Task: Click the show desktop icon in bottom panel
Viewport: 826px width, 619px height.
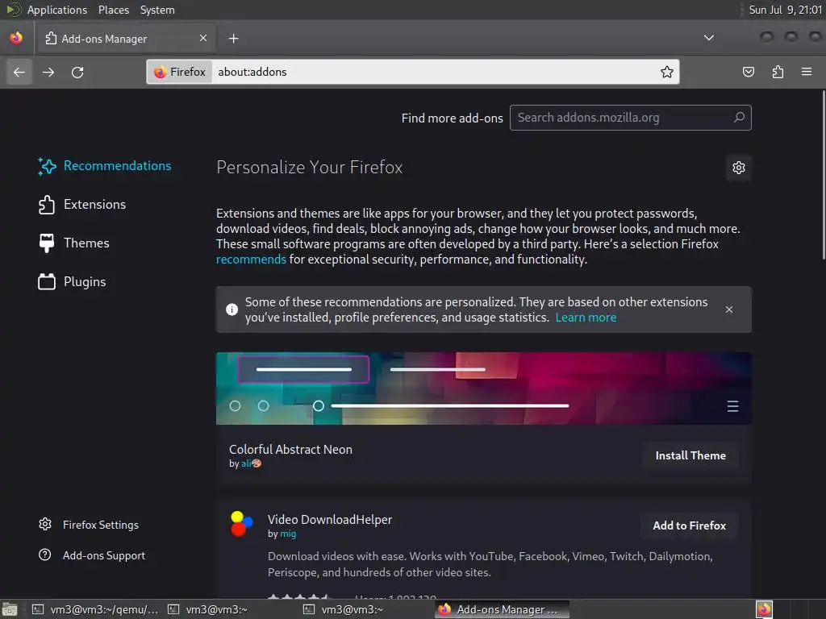Action: click(x=10, y=609)
